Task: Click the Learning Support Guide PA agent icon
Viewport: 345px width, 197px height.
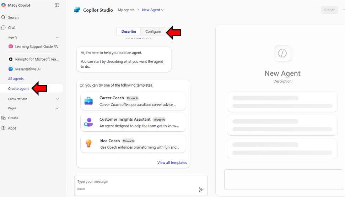Action: (11, 46)
